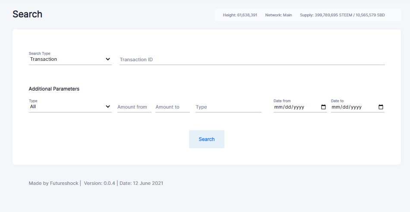Open the Date from calendar picker icon
410x212 pixels.
point(323,107)
